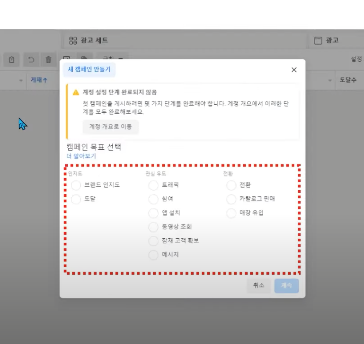
Task: Choose the 트래픽 campaign objective
Action: pyautogui.click(x=154, y=185)
